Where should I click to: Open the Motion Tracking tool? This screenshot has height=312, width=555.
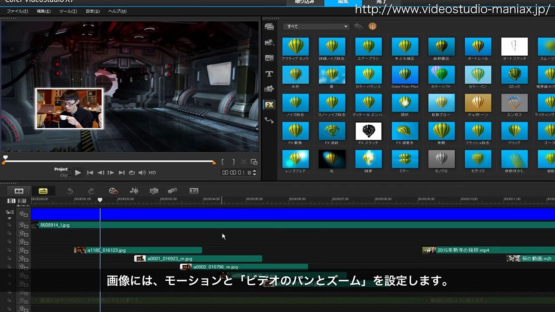point(173,191)
